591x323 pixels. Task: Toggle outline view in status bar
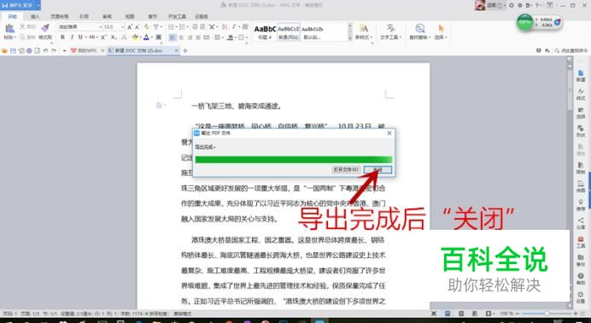(461, 314)
